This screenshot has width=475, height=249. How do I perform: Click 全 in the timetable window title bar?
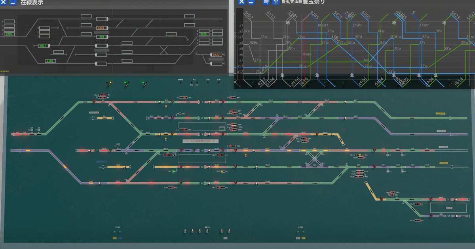pyautogui.click(x=276, y=2)
